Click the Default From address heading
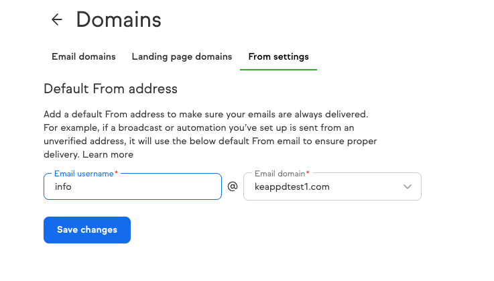Screen dimensions: 494x281 point(111,89)
